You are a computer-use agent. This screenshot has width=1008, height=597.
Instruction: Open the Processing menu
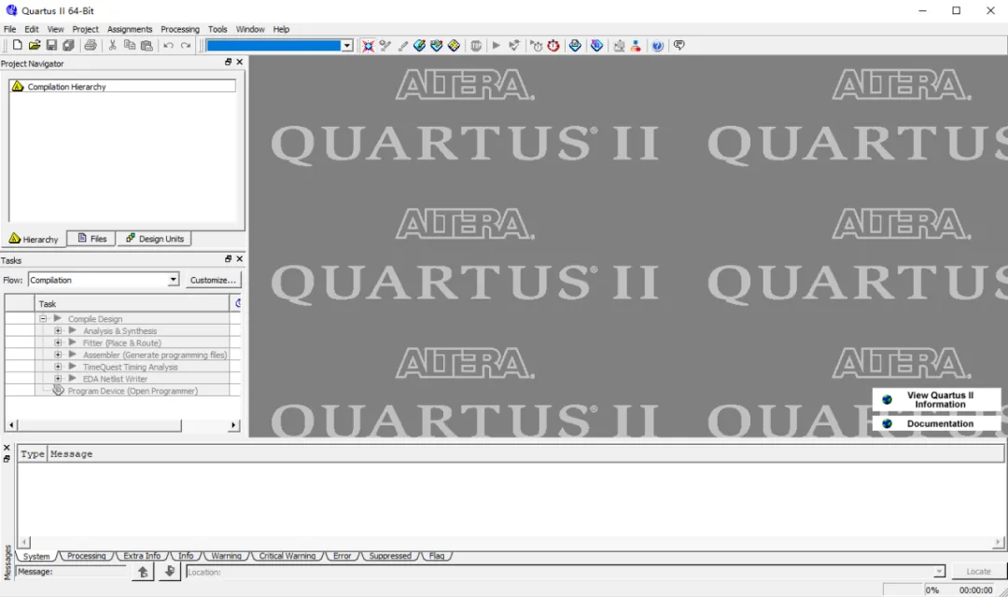(x=180, y=29)
